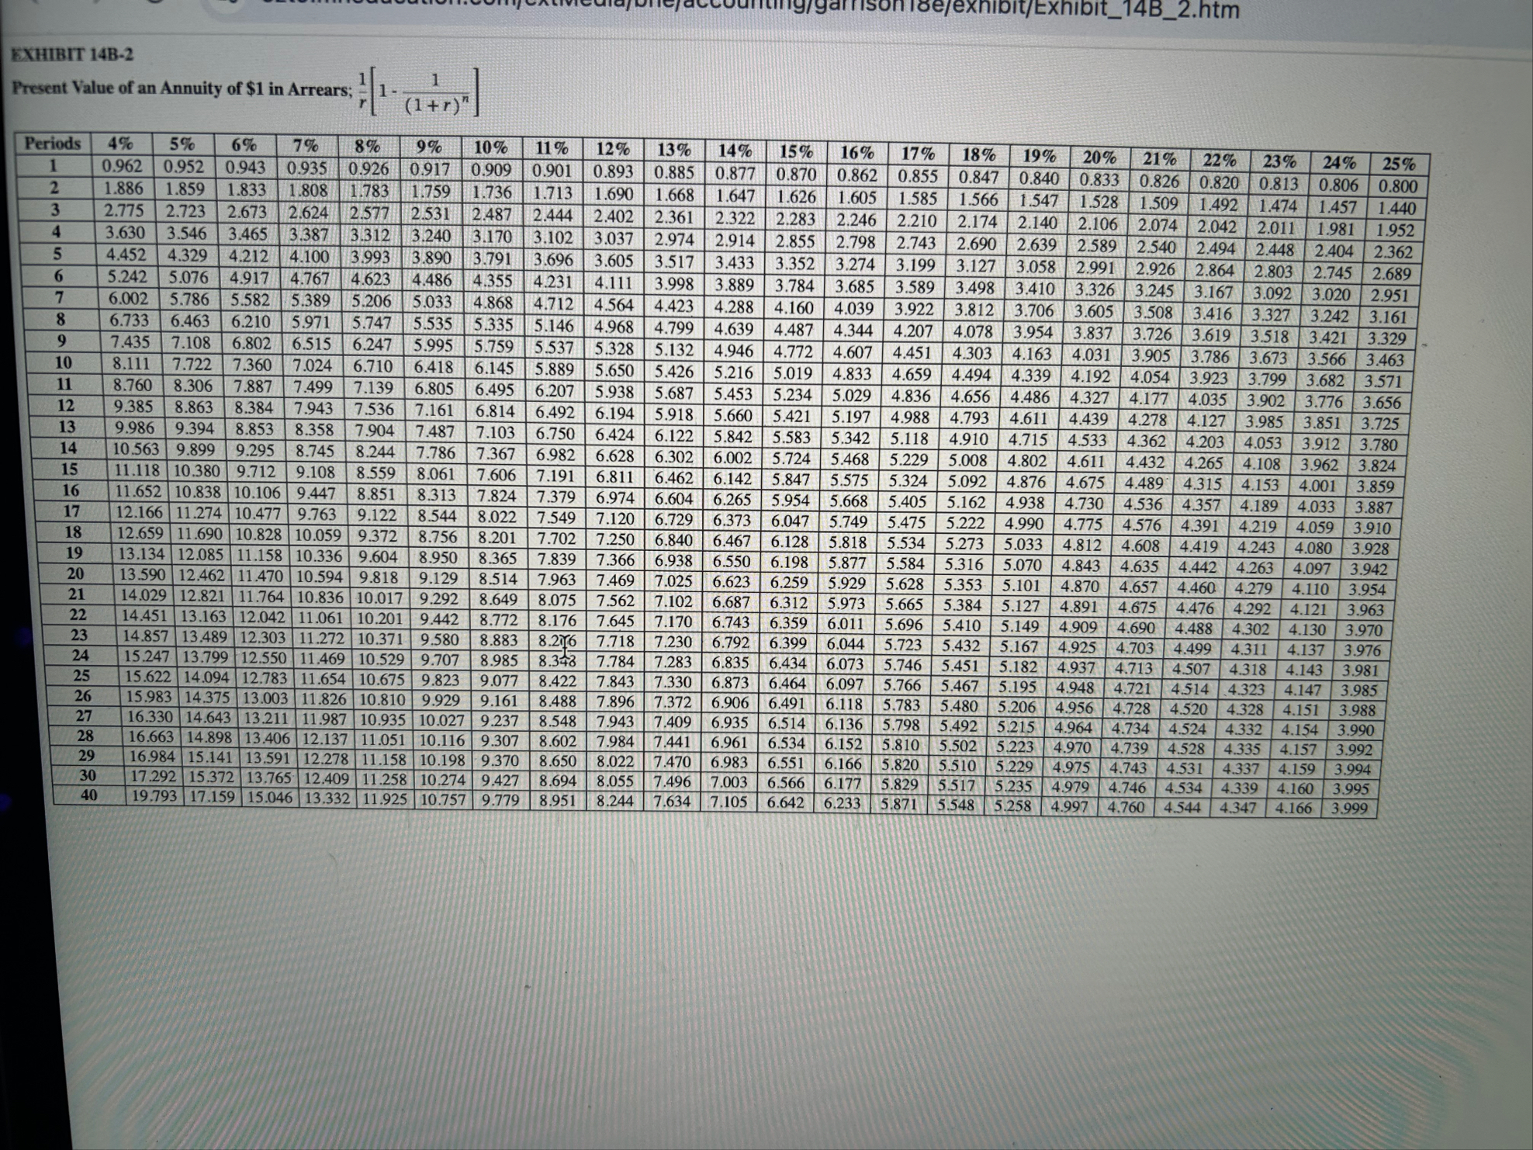Image resolution: width=1533 pixels, height=1150 pixels.
Task: Click the 20% column header
Action: tap(1099, 158)
